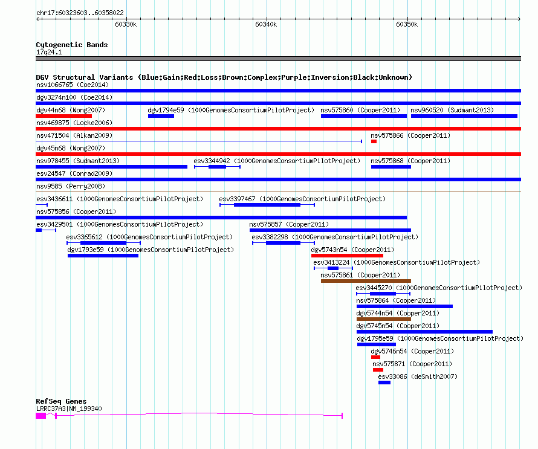Click esv3397467 variant label

[302, 199]
